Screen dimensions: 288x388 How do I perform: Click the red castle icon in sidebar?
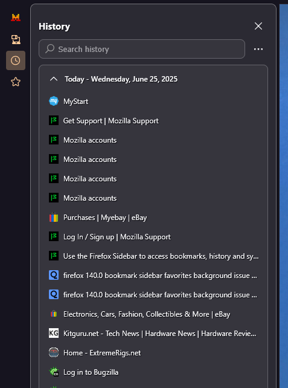point(16,18)
